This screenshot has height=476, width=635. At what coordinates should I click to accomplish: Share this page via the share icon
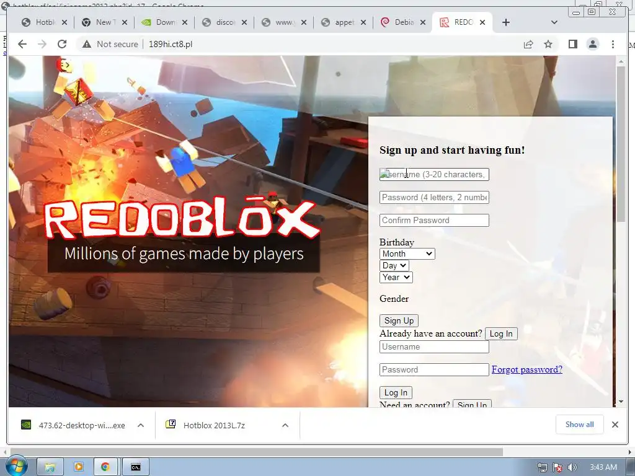[x=528, y=44]
